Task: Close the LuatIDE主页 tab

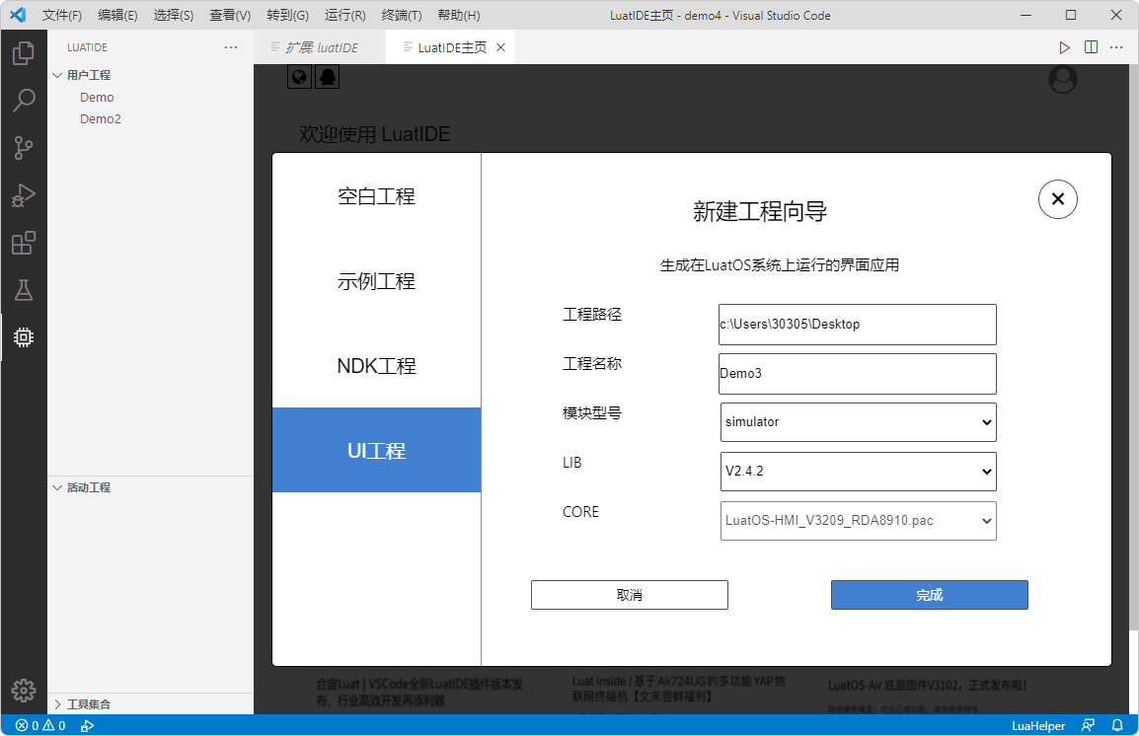Action: coord(500,47)
